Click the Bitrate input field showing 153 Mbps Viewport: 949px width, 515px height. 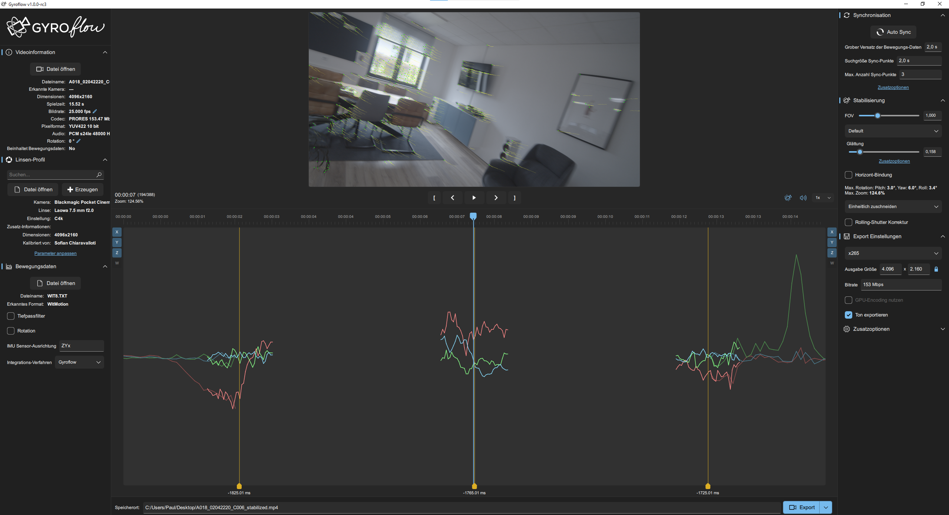(901, 284)
